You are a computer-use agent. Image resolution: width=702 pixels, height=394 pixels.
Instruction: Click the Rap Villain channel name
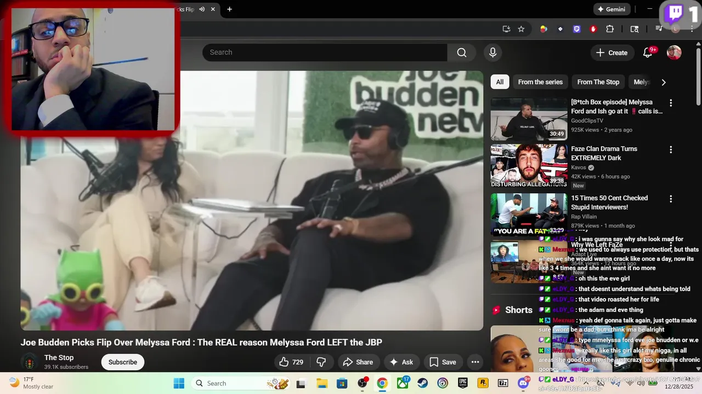585,216
